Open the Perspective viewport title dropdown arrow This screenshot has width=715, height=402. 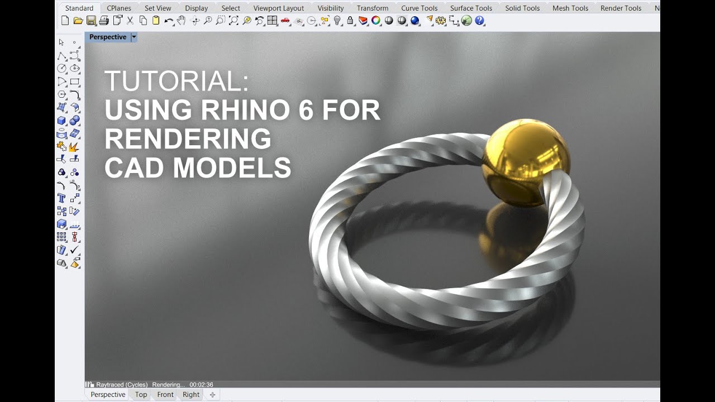(x=134, y=37)
